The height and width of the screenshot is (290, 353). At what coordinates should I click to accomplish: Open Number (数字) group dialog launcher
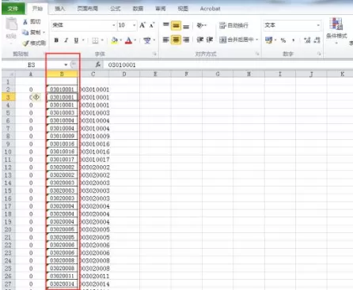(x=319, y=54)
